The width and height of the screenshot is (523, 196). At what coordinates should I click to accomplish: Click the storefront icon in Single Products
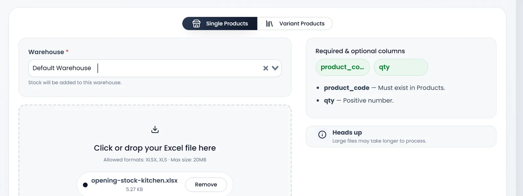[x=196, y=24]
